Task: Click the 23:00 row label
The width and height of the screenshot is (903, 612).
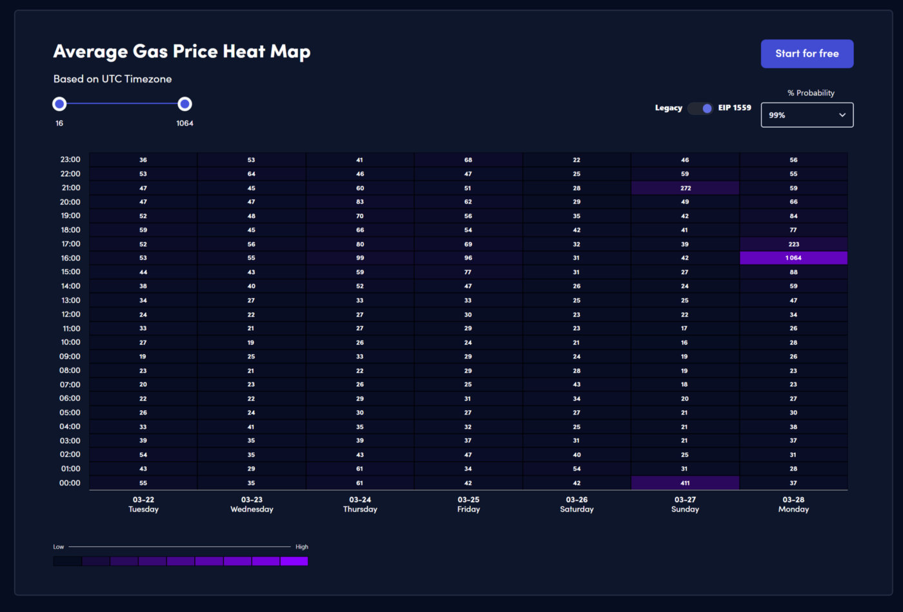Action: (70, 159)
